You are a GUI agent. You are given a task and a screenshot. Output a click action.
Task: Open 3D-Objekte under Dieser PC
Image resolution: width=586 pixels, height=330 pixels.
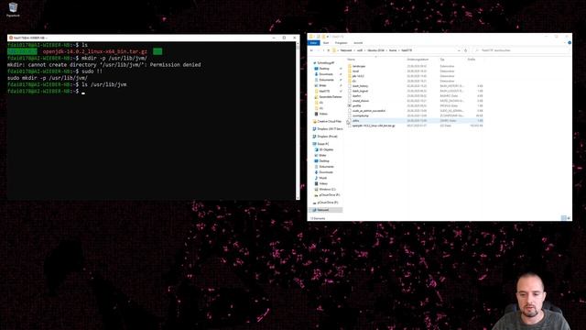326,149
